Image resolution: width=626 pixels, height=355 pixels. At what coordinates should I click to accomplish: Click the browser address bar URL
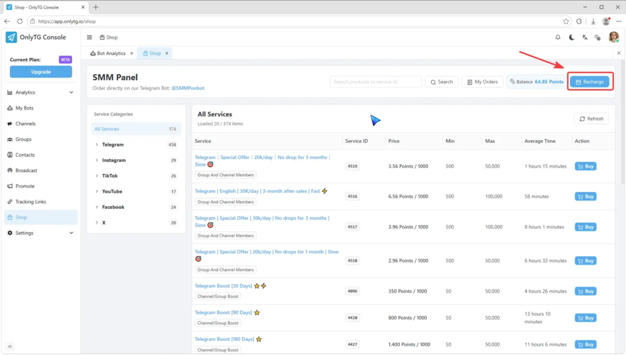click(67, 21)
